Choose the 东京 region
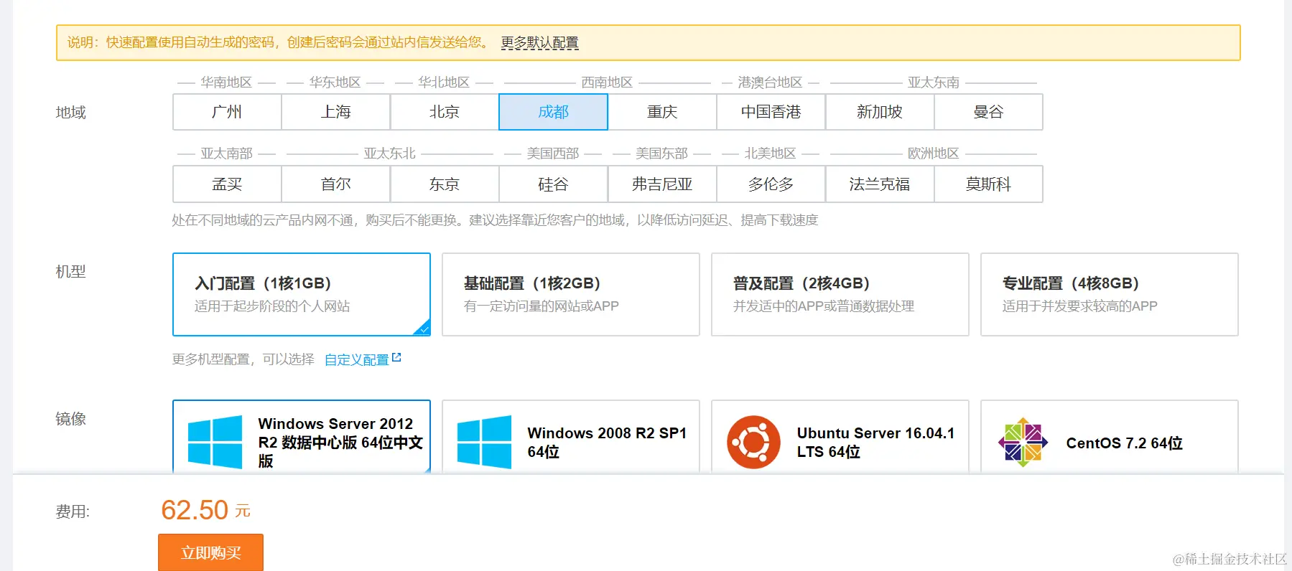The width and height of the screenshot is (1292, 571). tap(445, 184)
